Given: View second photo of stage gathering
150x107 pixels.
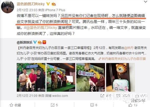Looking at the screenshot, I should [61, 77].
